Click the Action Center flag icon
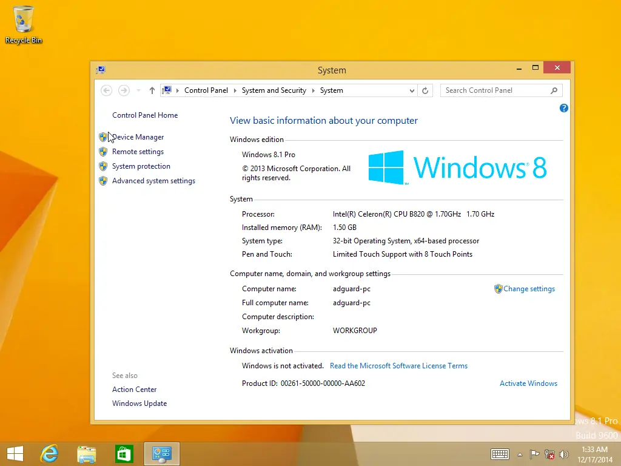This screenshot has width=621, height=466. (x=535, y=454)
